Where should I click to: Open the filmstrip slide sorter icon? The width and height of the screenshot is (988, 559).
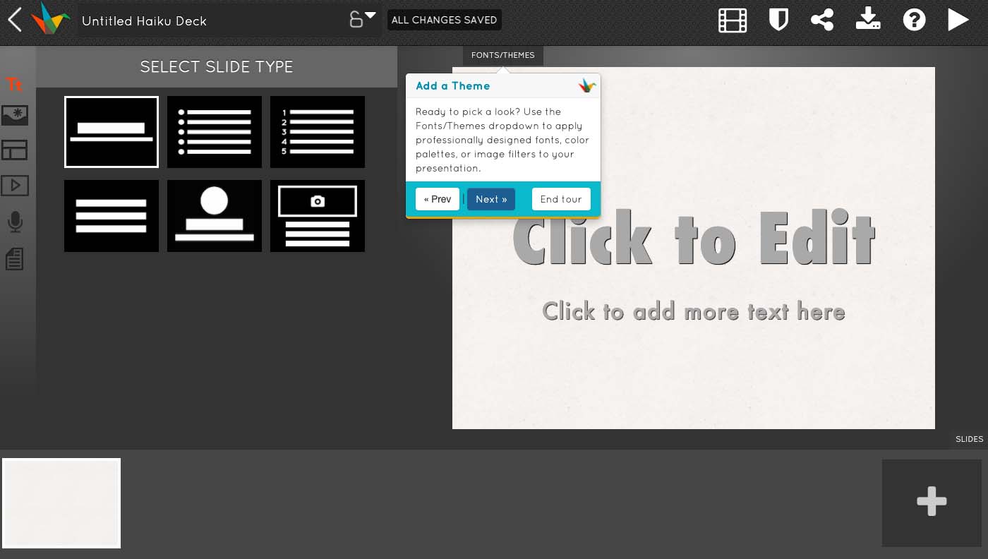[x=733, y=20]
